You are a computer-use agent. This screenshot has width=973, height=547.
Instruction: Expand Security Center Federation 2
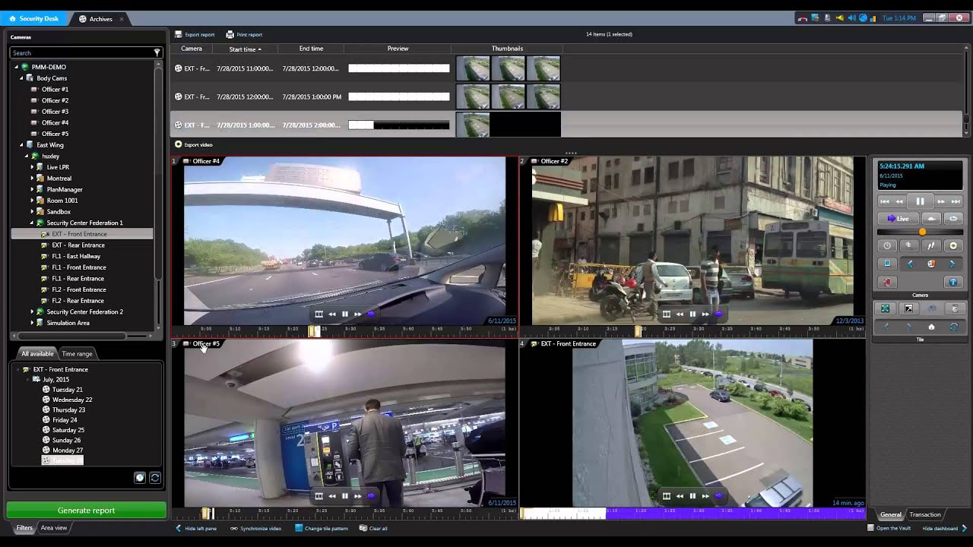(32, 311)
